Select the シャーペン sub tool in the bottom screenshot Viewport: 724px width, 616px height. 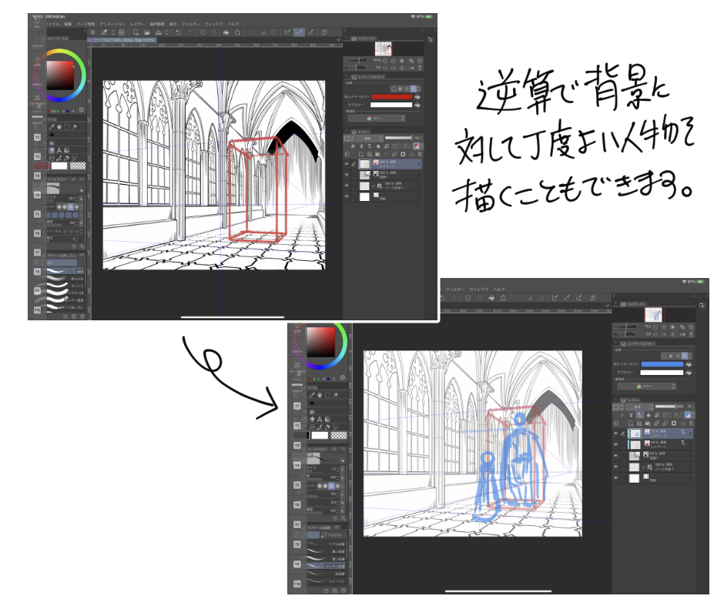(x=326, y=581)
